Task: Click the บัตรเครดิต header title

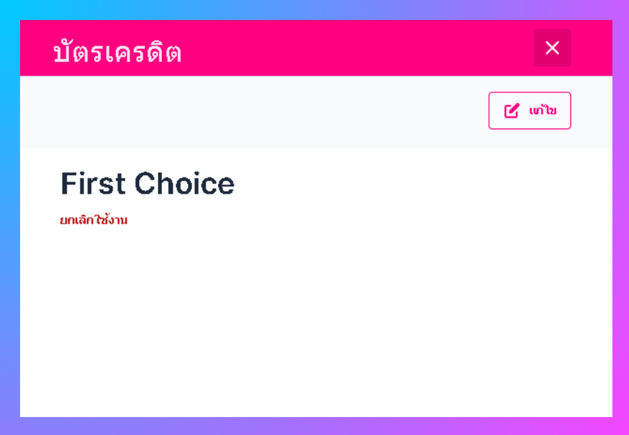Action: (117, 53)
